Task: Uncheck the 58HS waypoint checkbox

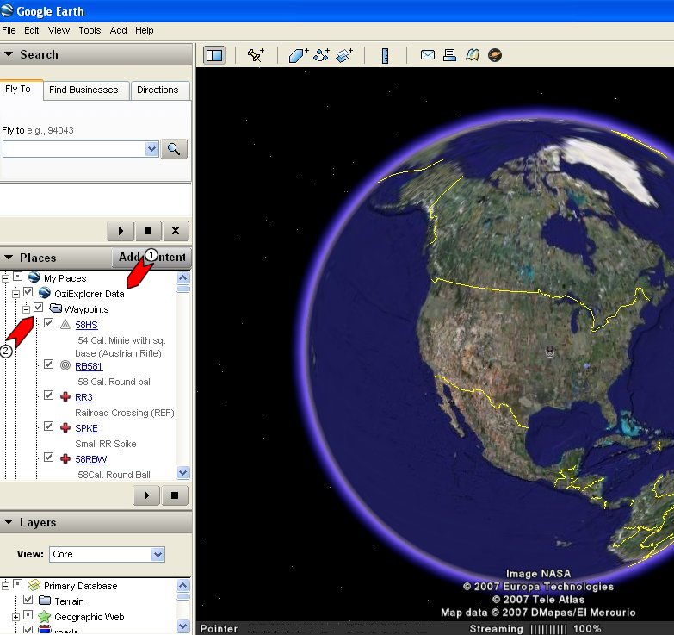Action: [48, 323]
